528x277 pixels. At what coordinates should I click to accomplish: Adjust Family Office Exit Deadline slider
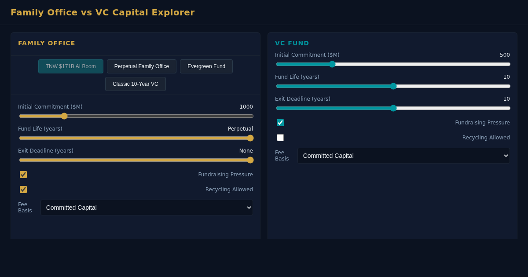[136, 160]
